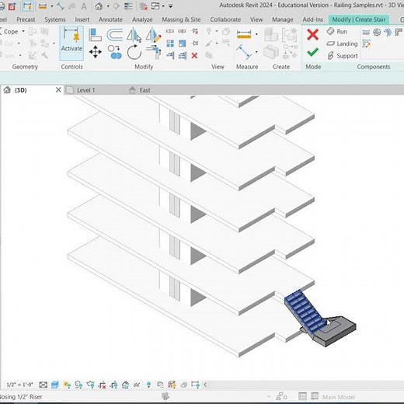Click Detail Level icon in view control bar
This screenshot has width=404, height=404.
point(43,385)
